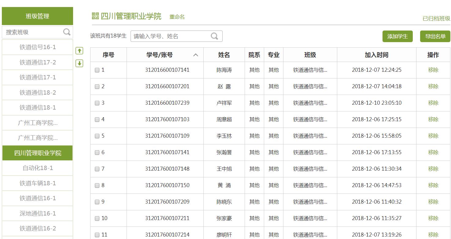Click the 姓名 column header

pos(224,55)
